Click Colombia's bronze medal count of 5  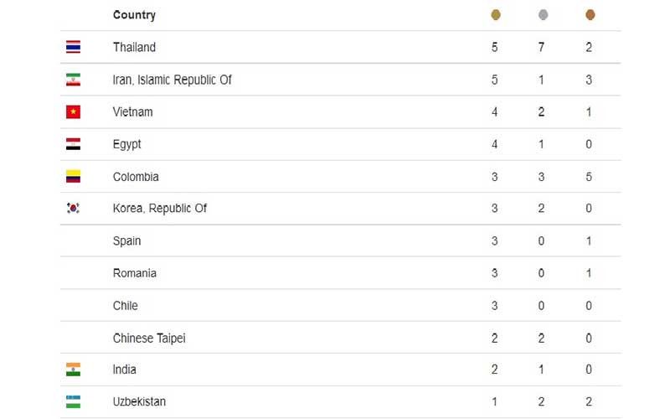click(x=589, y=177)
